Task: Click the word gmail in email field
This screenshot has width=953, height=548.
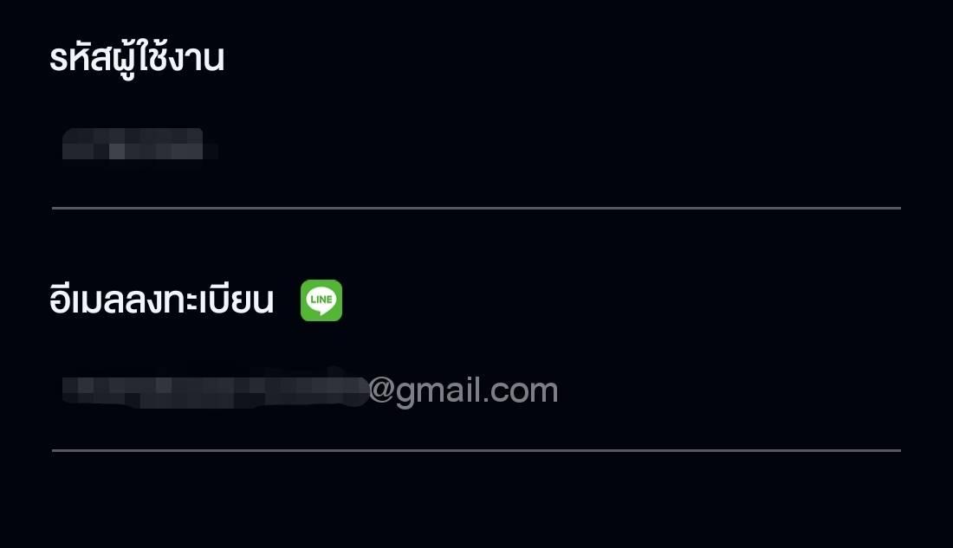Action: pos(439,390)
